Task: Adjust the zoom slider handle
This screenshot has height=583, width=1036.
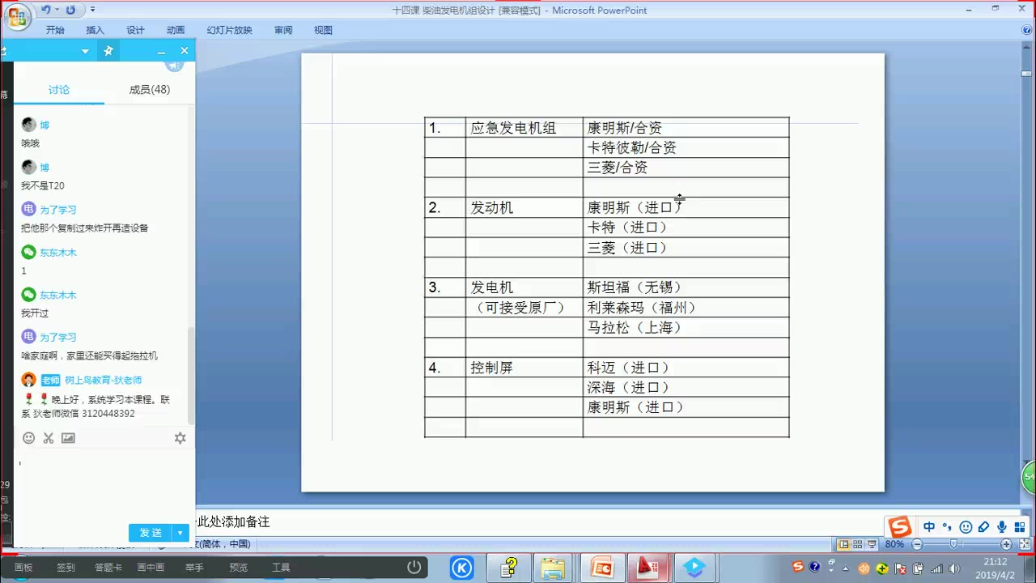Action: [954, 544]
